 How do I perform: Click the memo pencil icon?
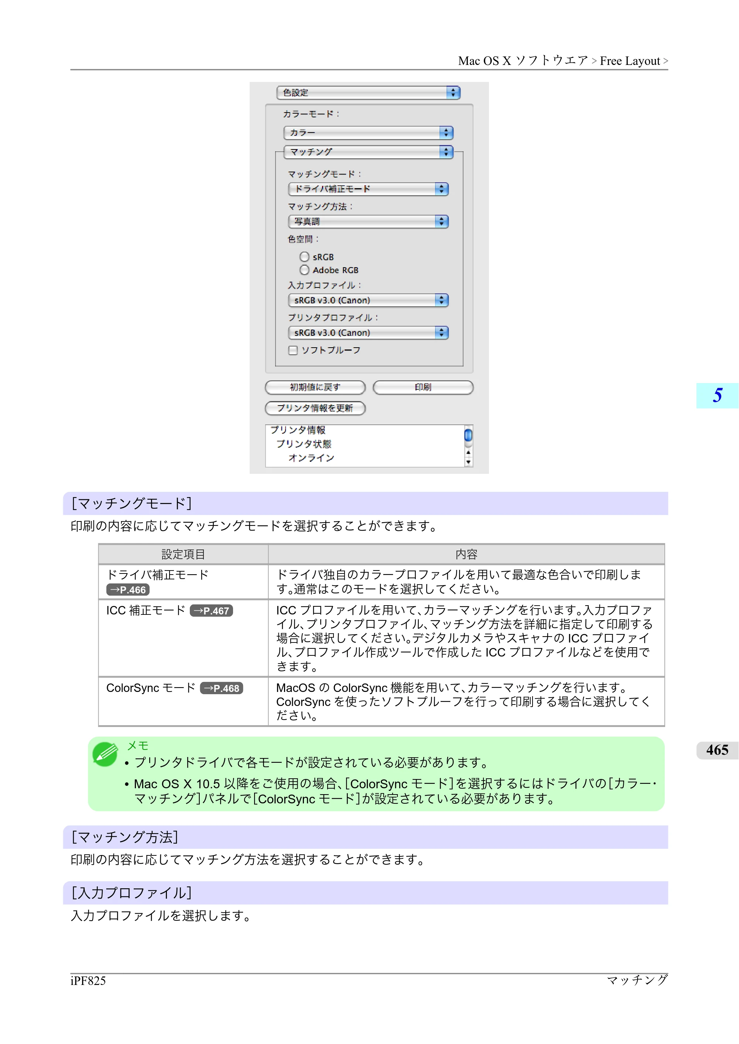(x=105, y=754)
